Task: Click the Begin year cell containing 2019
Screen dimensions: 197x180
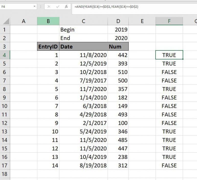Action: [x=118, y=30]
